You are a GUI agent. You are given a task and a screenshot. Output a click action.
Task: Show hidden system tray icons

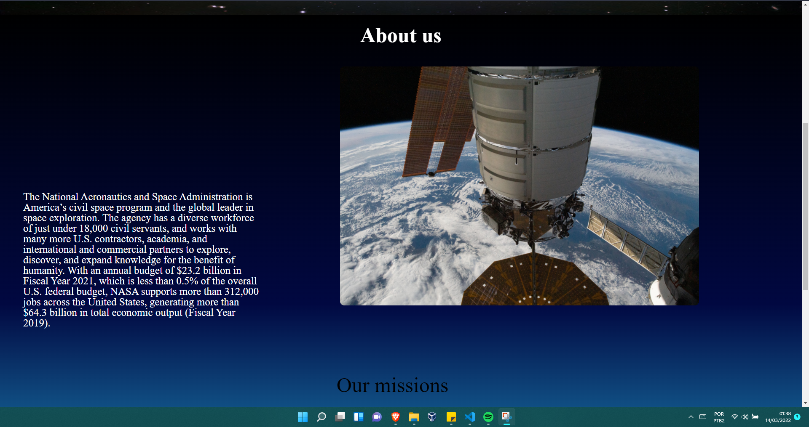[x=691, y=417]
